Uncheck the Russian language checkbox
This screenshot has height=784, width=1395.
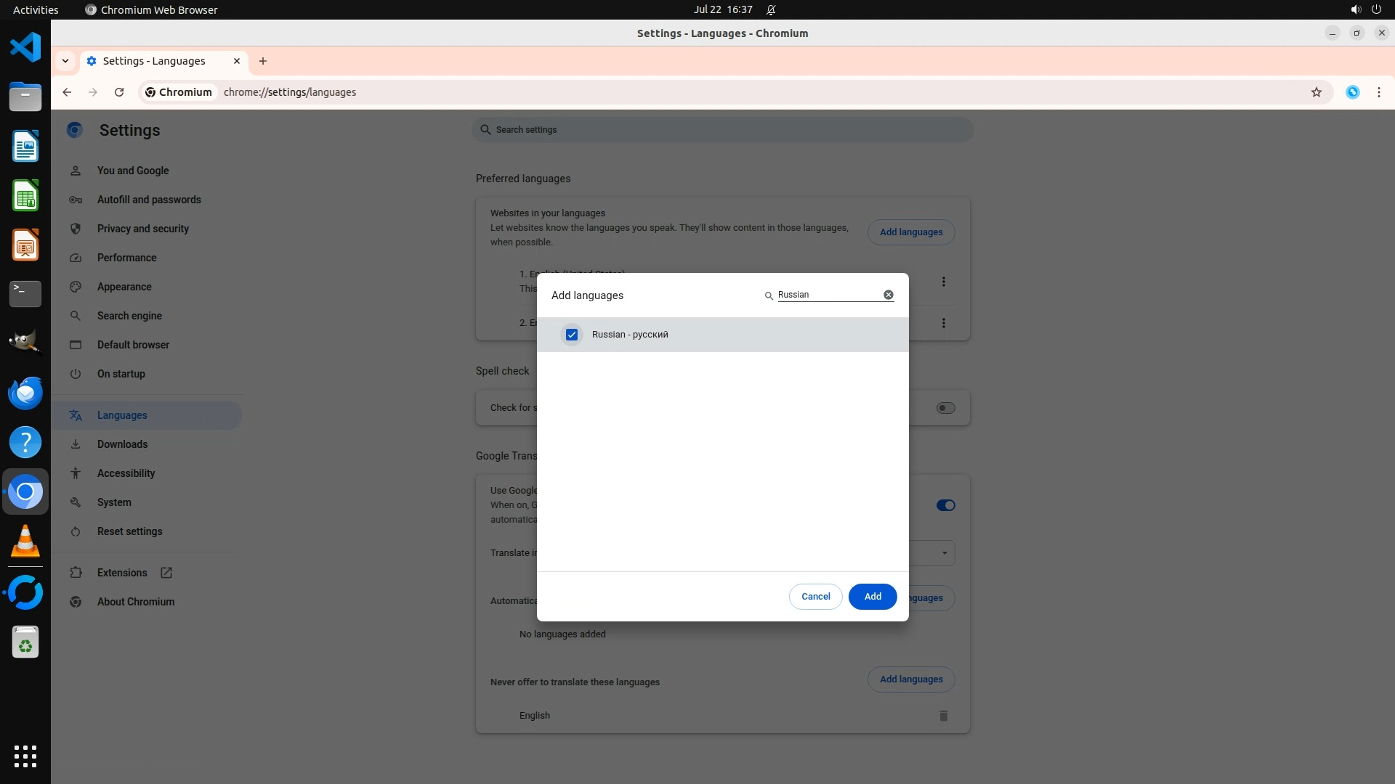[x=572, y=335]
